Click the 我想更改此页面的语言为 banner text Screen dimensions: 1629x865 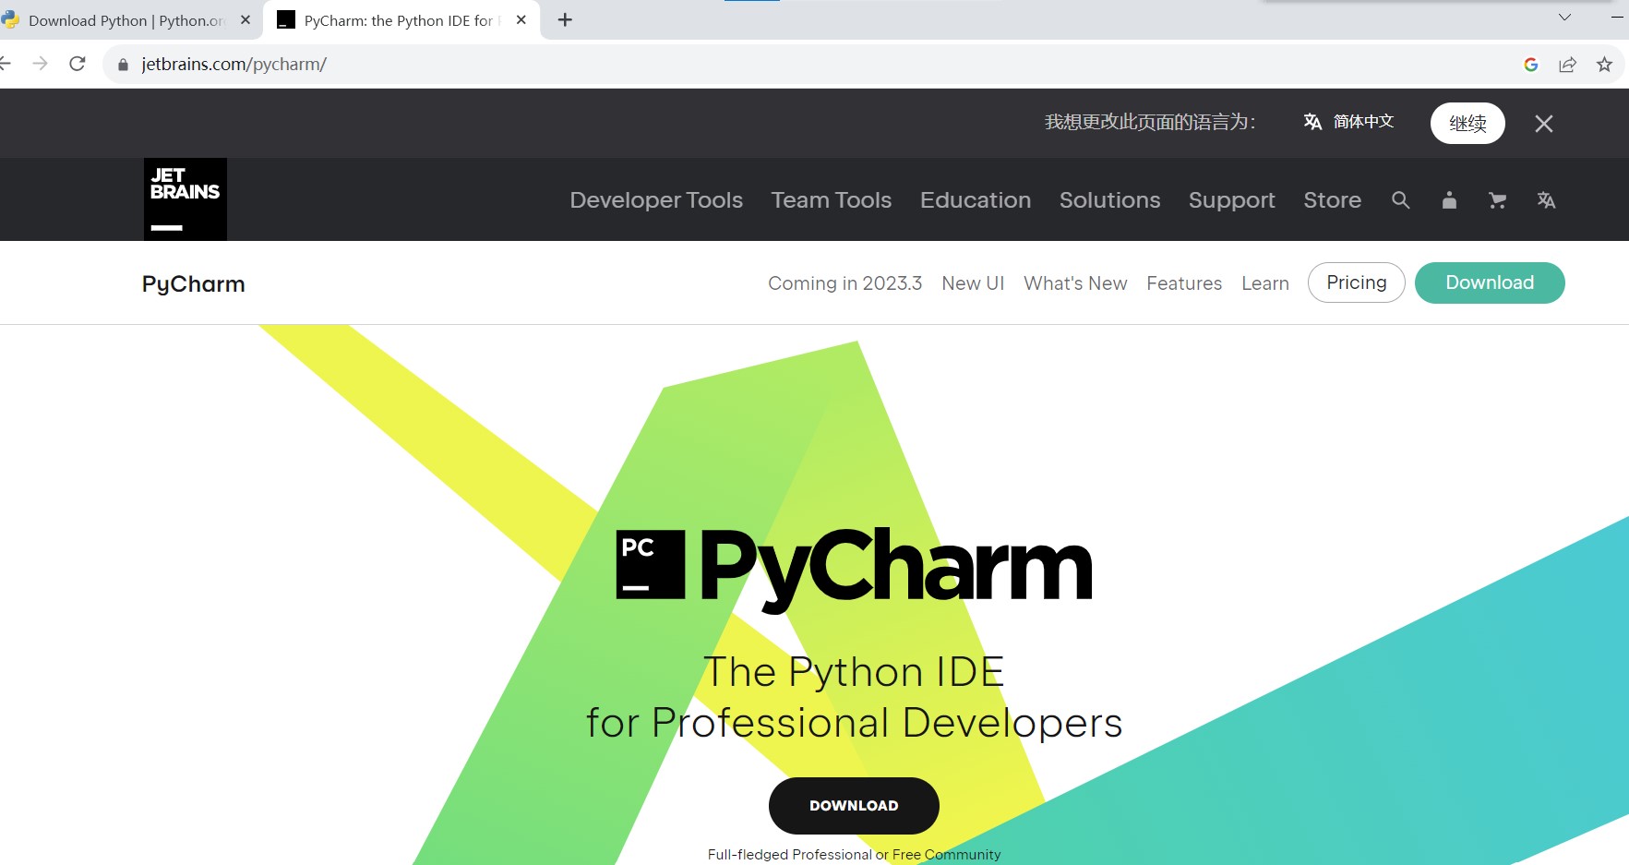[1150, 122]
